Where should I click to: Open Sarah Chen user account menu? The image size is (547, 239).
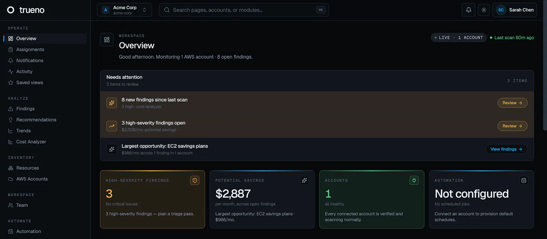[x=515, y=10]
